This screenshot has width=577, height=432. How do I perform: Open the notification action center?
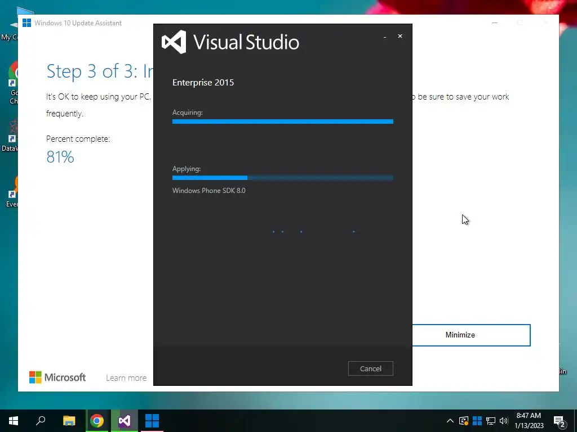[560, 421]
